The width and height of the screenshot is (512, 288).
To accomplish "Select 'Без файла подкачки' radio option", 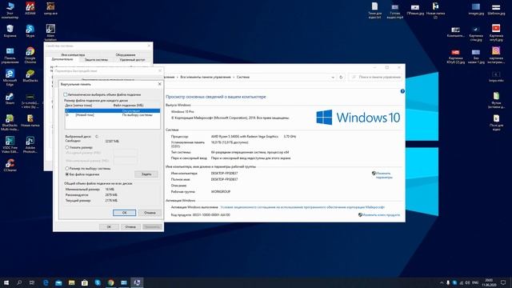I will (67, 174).
